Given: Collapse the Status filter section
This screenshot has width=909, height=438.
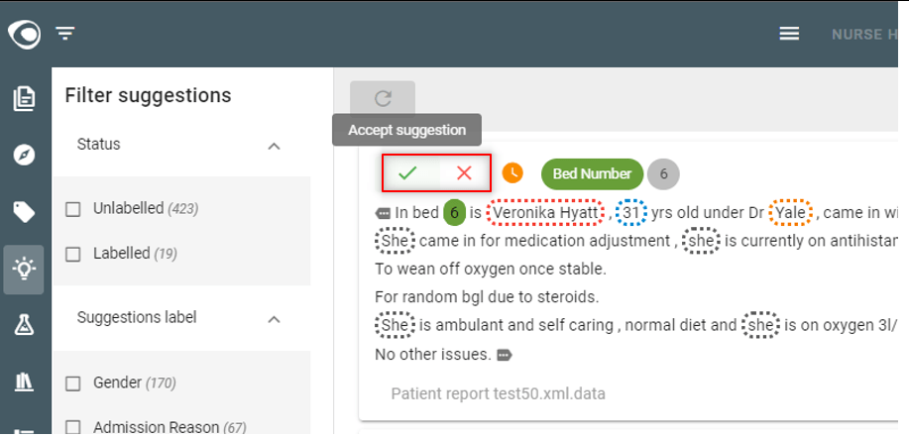Looking at the screenshot, I should (x=275, y=146).
